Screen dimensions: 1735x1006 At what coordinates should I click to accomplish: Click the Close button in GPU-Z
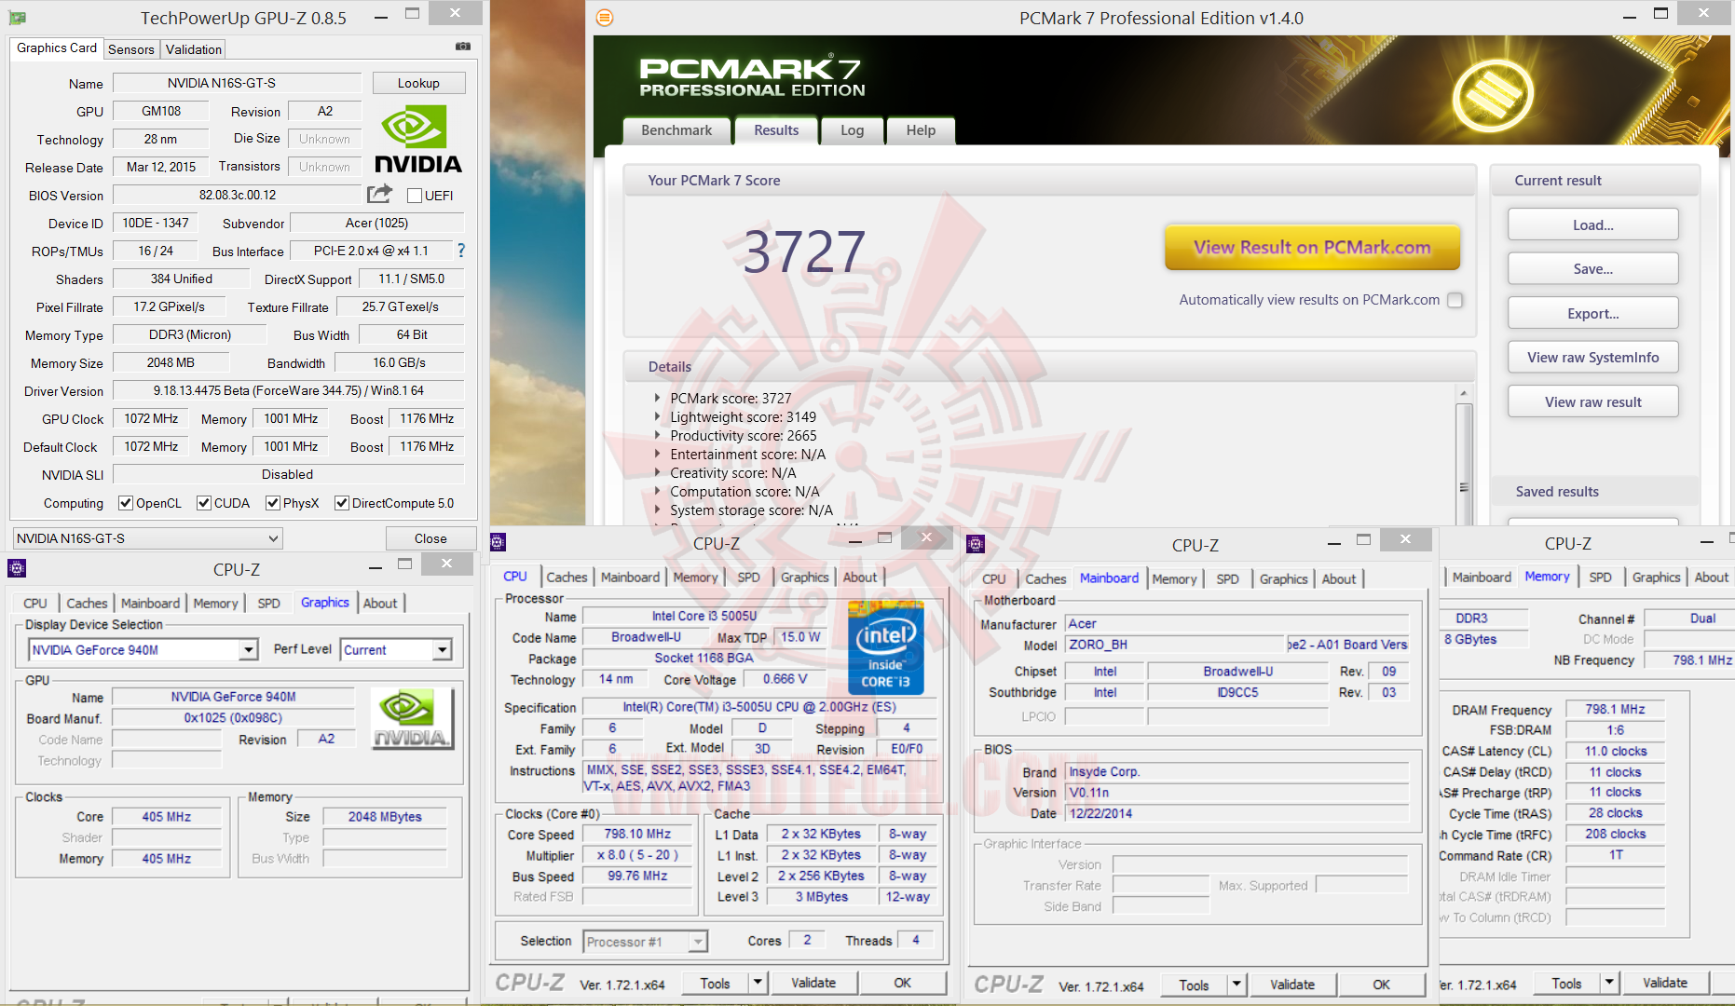(430, 538)
